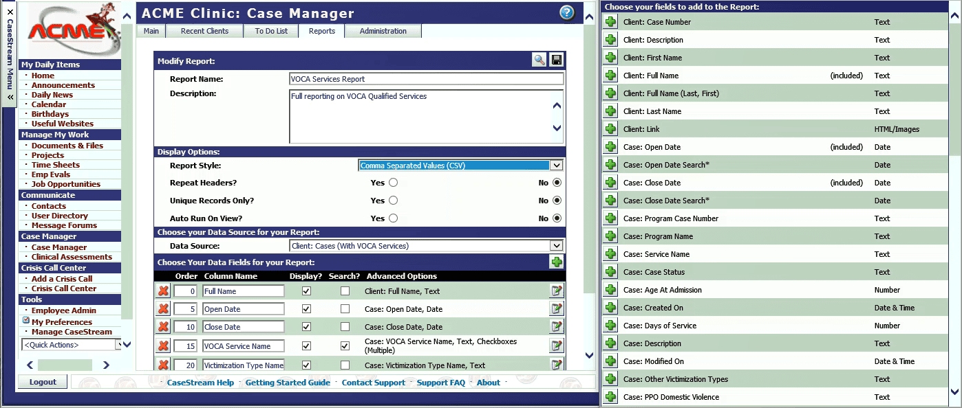Toggle Search checkbox for VOCA Service Name row
Image resolution: width=962 pixels, height=408 pixels.
(345, 346)
